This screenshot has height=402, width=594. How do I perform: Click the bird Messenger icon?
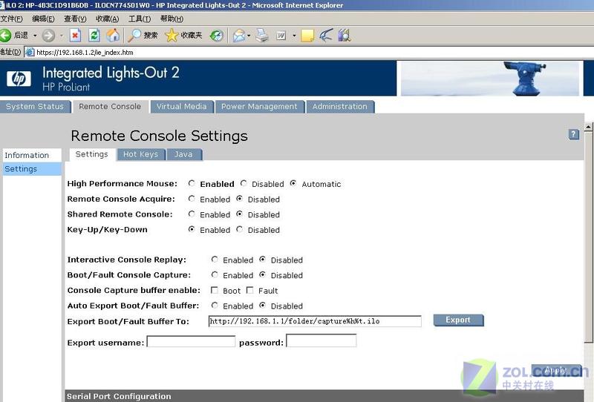pos(326,35)
